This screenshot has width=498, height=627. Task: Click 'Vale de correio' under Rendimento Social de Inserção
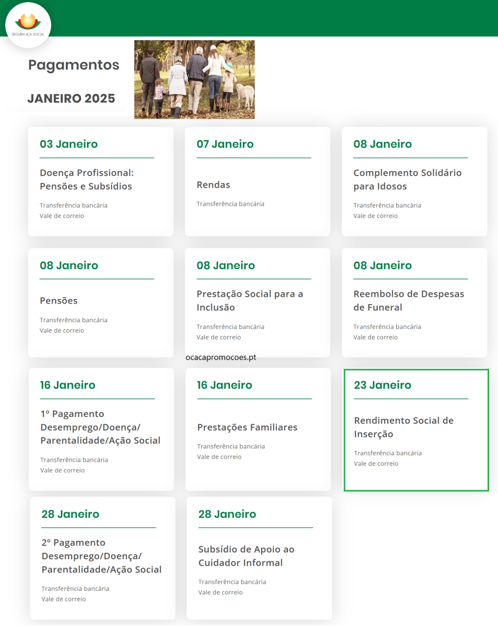(x=376, y=463)
